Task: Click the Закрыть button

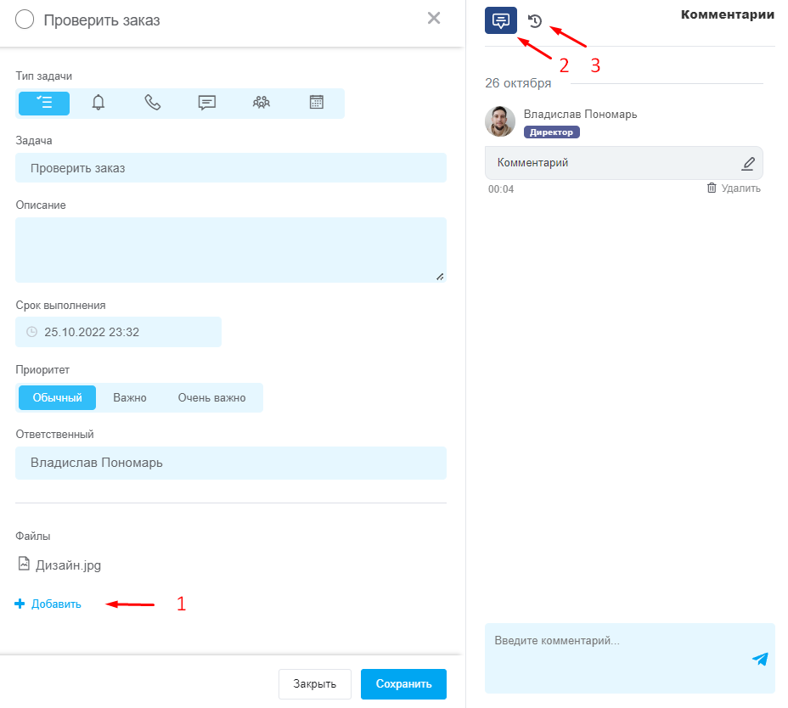Action: (314, 684)
